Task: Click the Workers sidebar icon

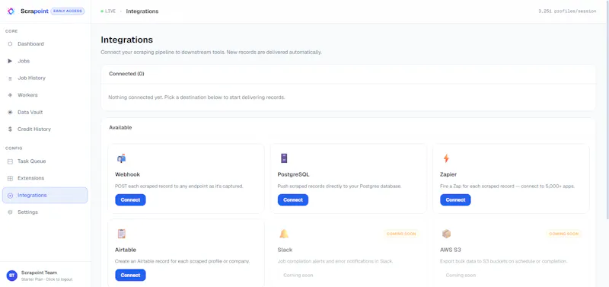Action: coord(10,95)
